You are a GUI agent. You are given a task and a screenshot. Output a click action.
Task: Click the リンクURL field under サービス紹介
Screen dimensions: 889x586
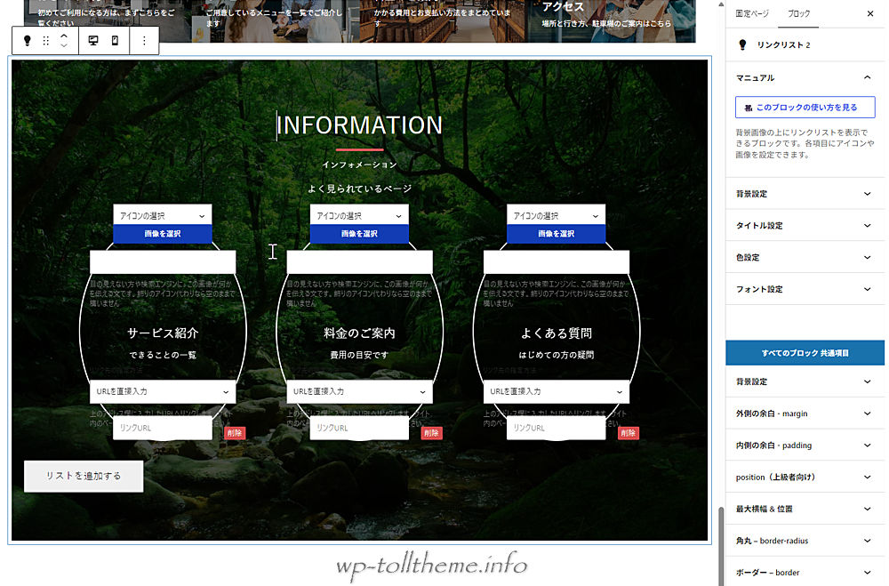pos(163,428)
